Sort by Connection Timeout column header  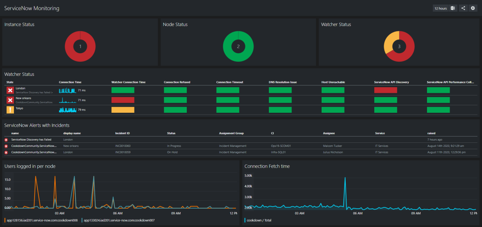tap(230, 82)
